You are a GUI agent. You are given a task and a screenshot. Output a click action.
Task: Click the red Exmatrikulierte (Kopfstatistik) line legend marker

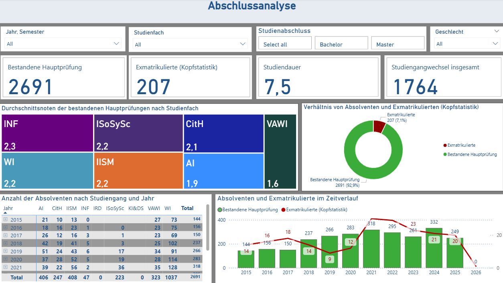pyautogui.click(x=284, y=210)
